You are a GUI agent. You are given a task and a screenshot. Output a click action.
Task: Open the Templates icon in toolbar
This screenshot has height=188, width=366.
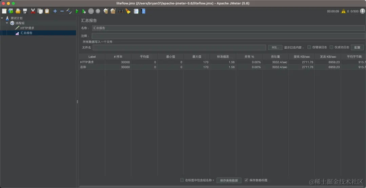click(x=11, y=11)
